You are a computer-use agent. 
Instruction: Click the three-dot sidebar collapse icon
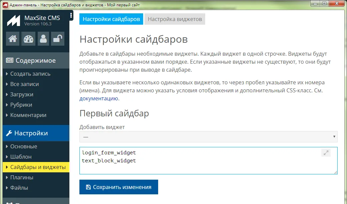(x=71, y=15)
